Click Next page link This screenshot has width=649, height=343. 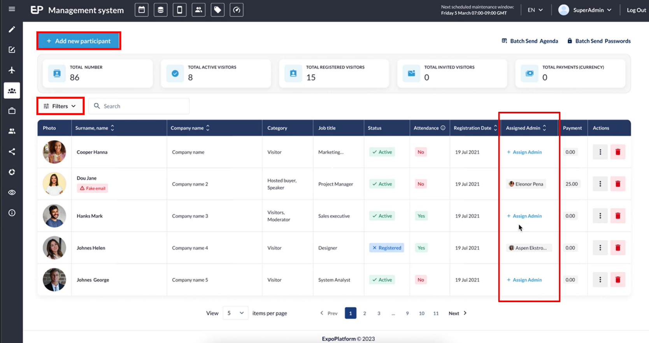[x=458, y=313]
